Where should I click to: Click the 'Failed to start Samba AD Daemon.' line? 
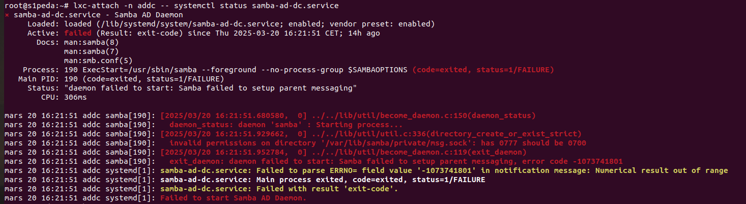point(233,198)
